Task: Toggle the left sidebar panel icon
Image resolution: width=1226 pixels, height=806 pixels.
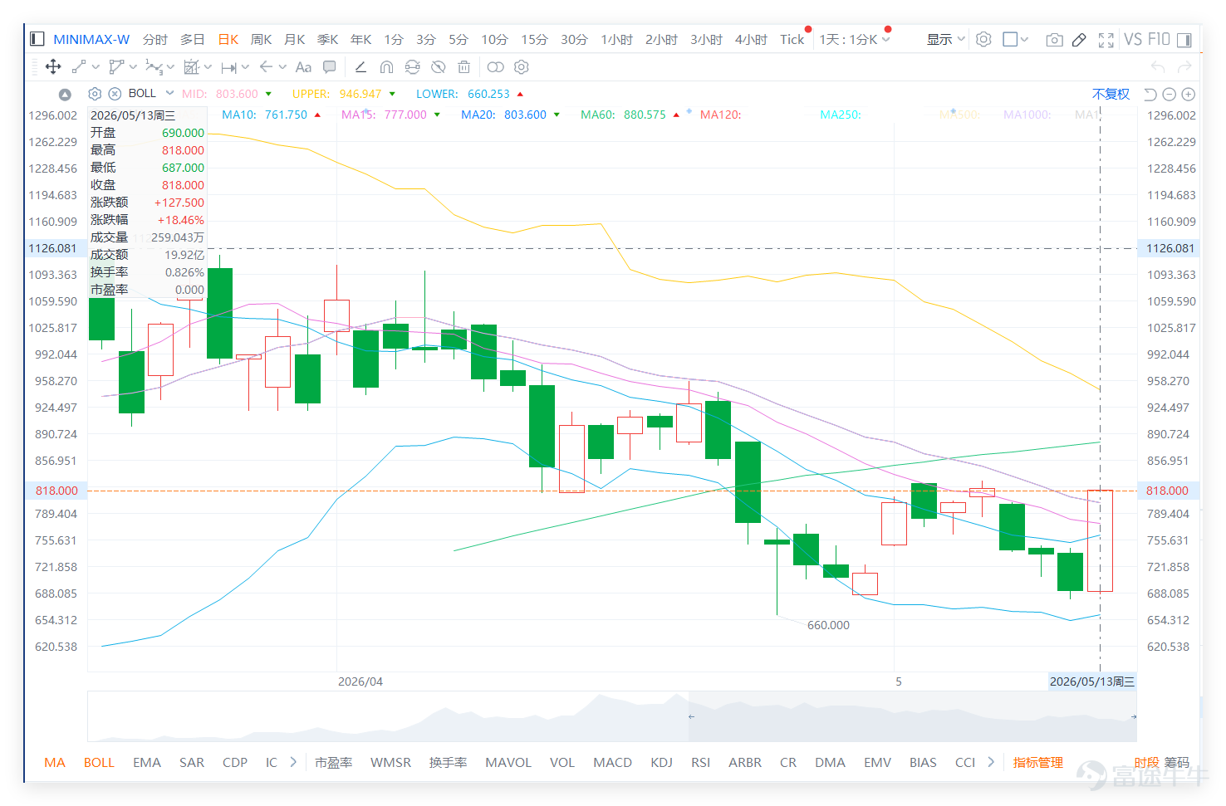Action: [37, 39]
